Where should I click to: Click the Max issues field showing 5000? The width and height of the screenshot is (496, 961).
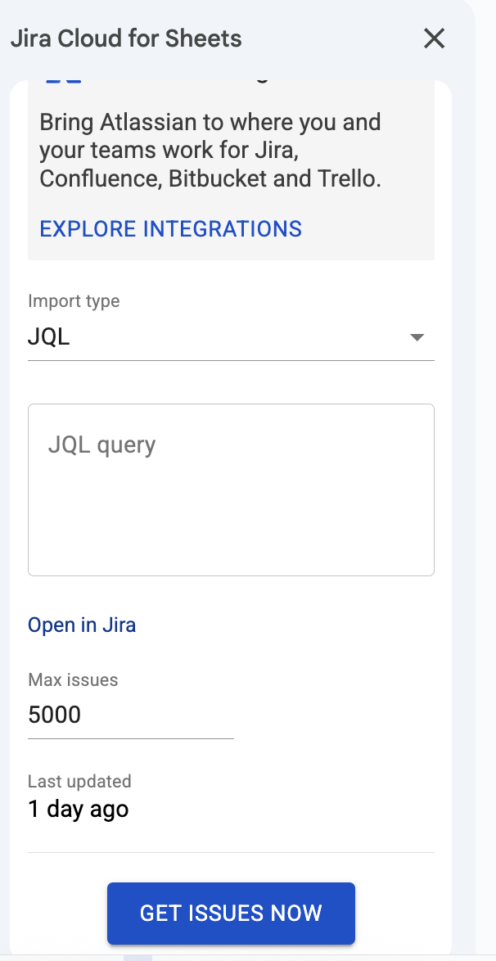pyautogui.click(x=131, y=715)
